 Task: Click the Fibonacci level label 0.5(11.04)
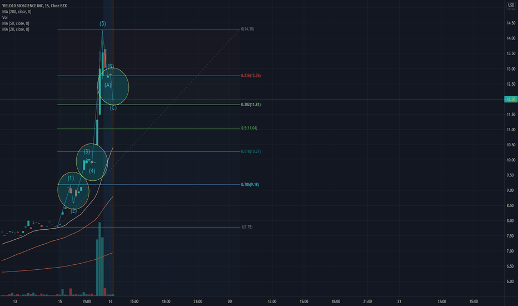(249, 128)
